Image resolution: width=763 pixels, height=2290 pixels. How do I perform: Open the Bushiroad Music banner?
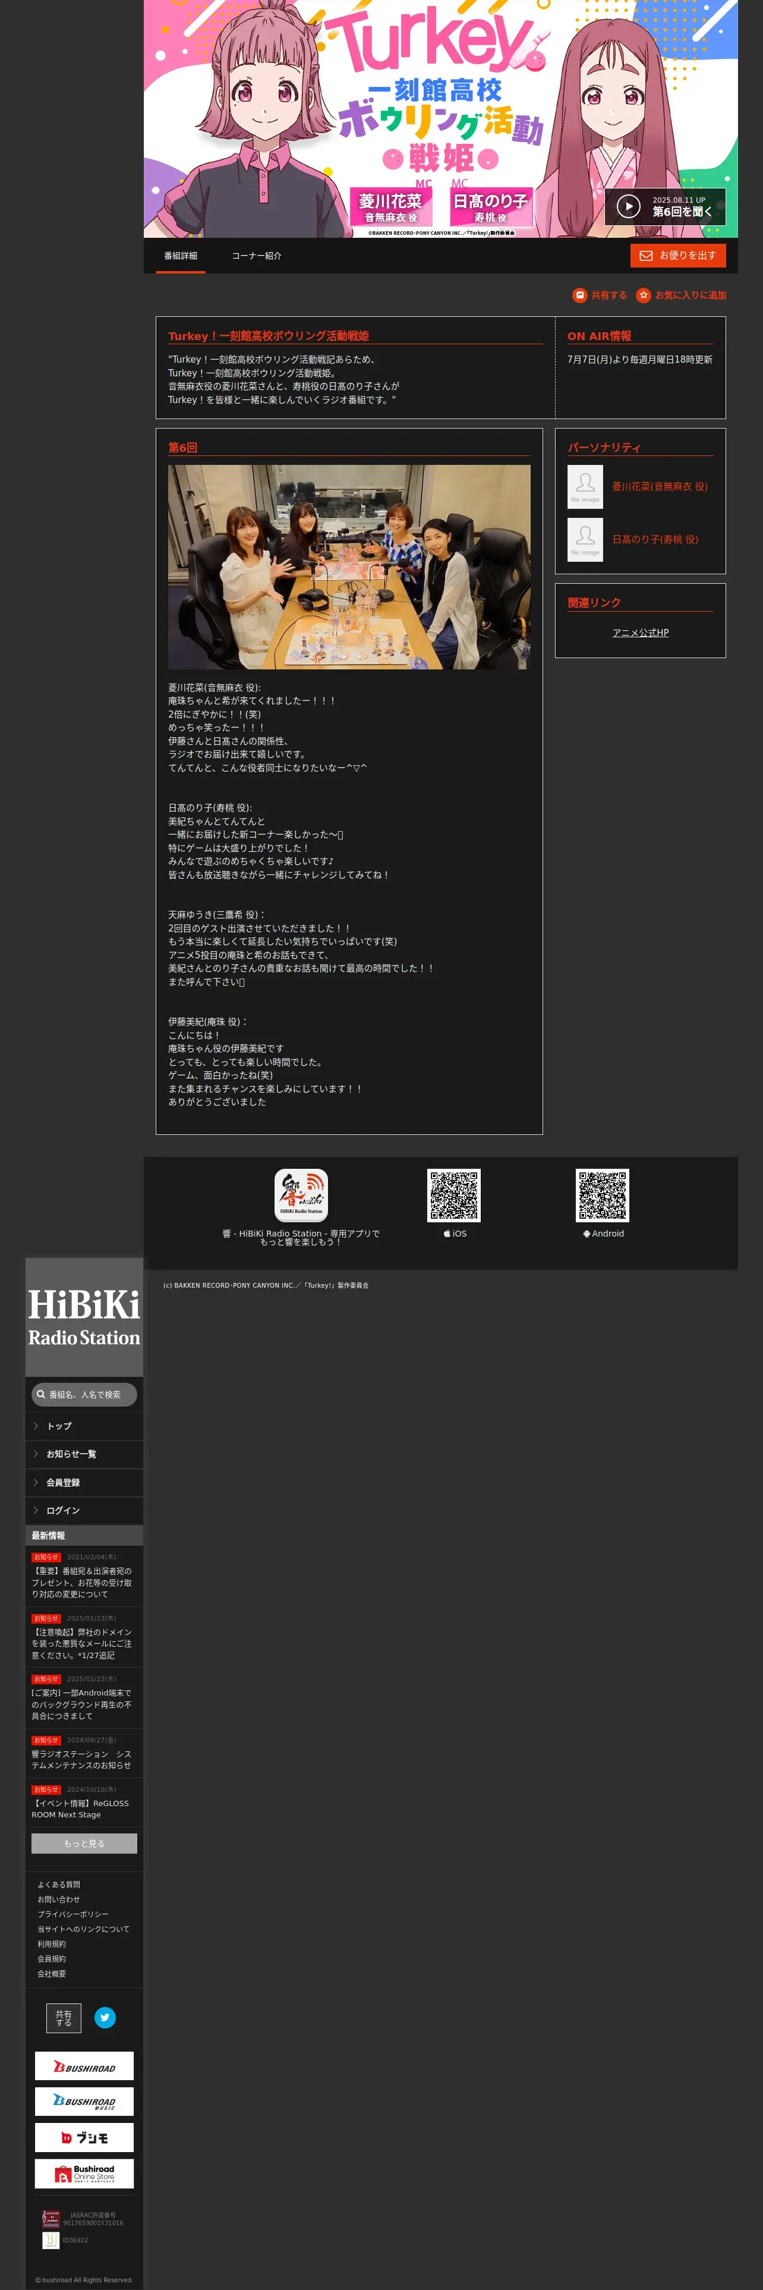pyautogui.click(x=84, y=2102)
